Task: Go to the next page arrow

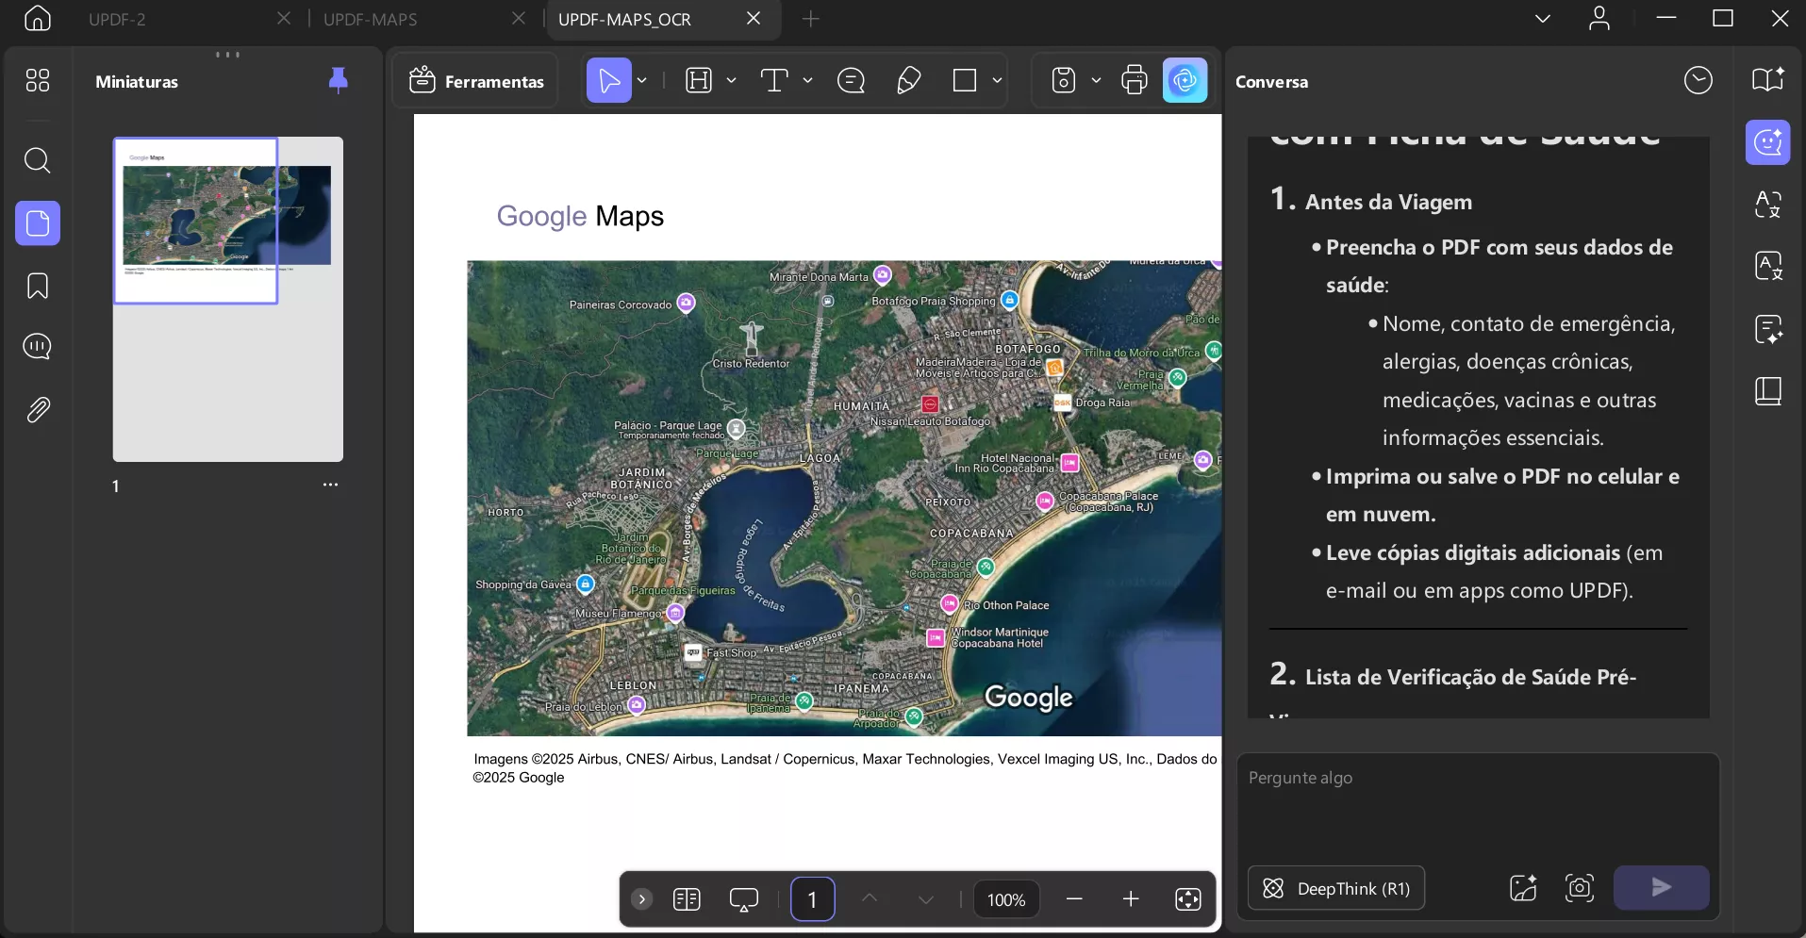Action: [x=926, y=899]
